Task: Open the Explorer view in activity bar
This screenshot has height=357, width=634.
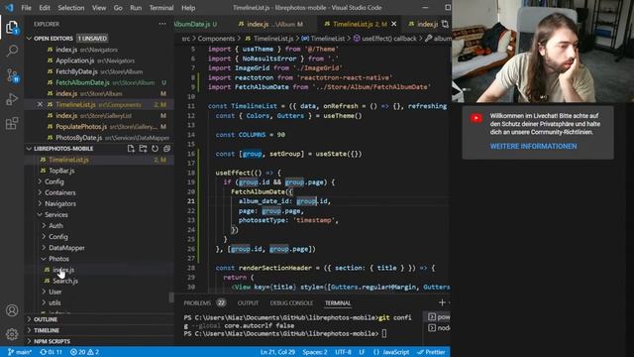Action: tap(12, 27)
